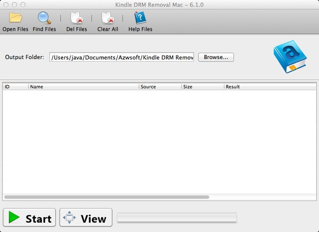Click the Find Files magnifier icon

(x=44, y=18)
